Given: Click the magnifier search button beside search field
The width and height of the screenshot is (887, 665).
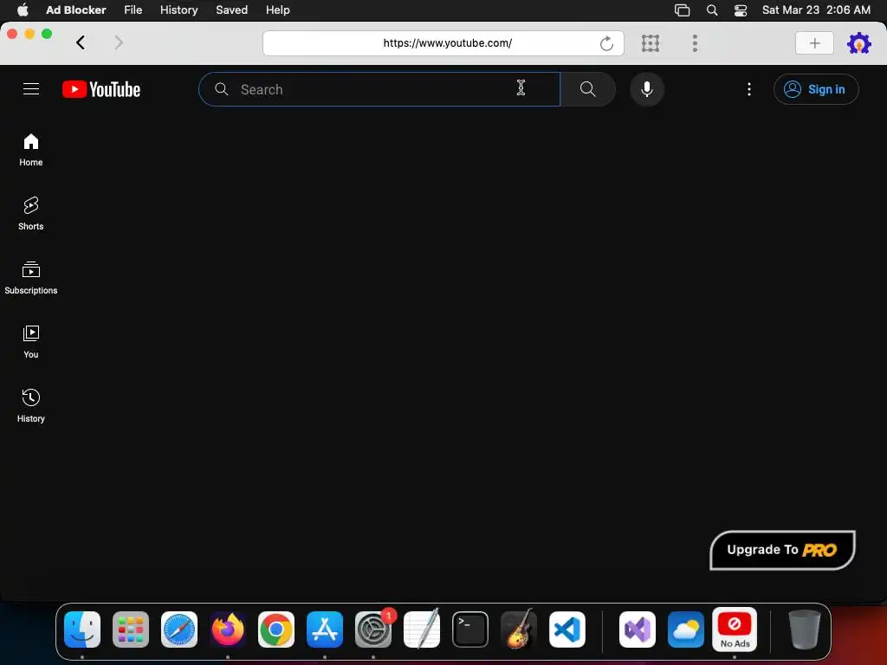Looking at the screenshot, I should [x=588, y=89].
